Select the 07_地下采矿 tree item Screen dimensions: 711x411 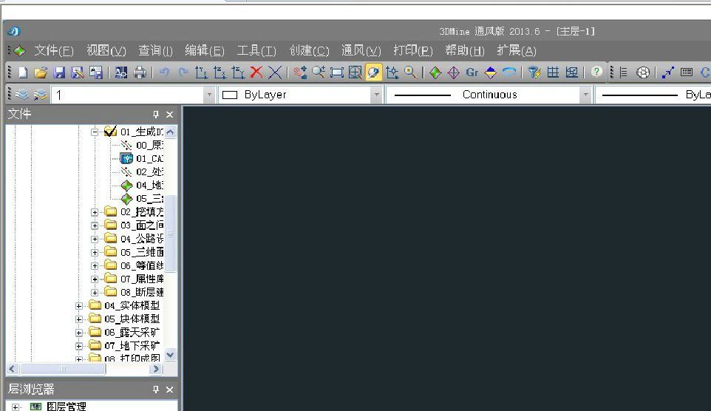click(x=132, y=346)
